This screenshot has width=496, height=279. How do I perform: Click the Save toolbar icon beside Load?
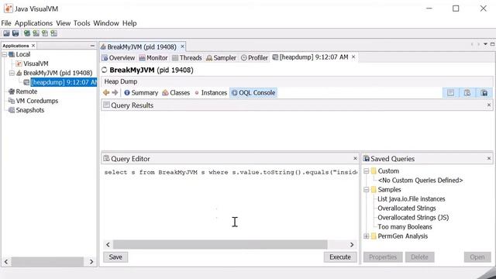15,33
